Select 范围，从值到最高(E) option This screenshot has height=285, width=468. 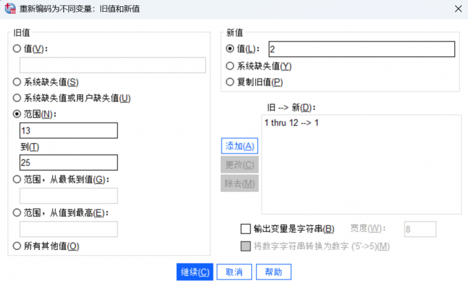(17, 213)
